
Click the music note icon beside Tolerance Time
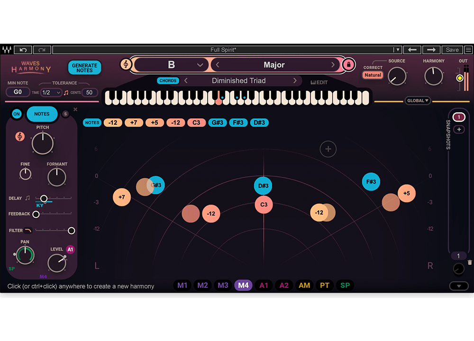point(66,93)
